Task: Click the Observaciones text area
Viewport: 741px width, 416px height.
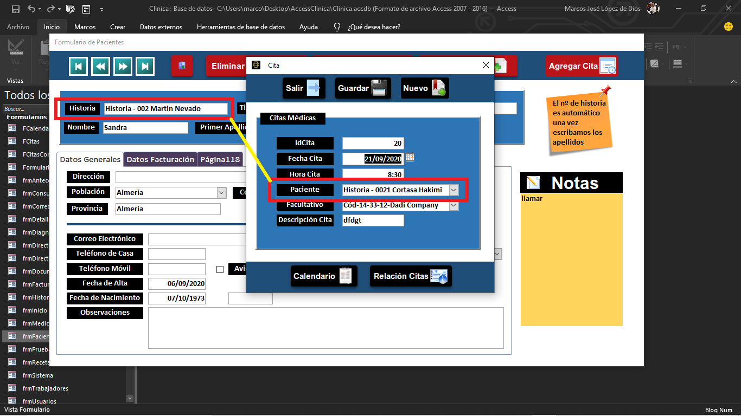Action: [x=325, y=328]
